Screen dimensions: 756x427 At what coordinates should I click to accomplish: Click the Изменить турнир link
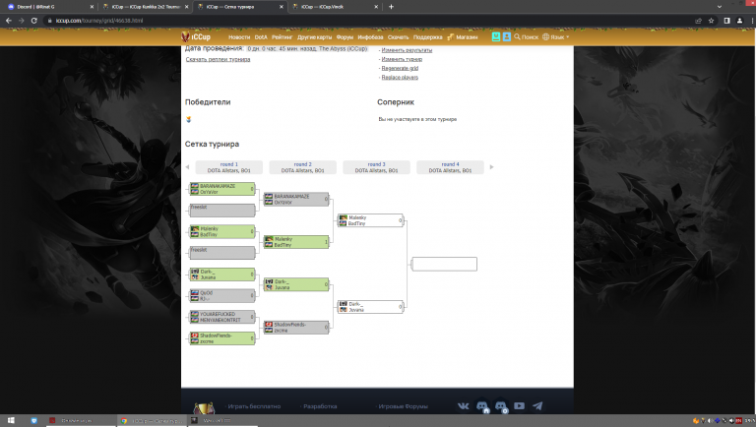tap(402, 59)
